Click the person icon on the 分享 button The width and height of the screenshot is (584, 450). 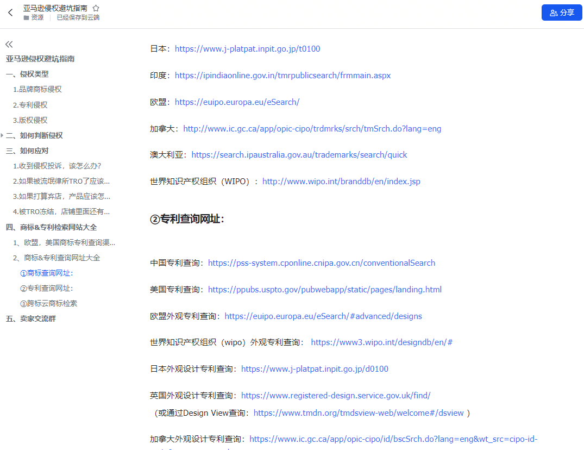(554, 12)
